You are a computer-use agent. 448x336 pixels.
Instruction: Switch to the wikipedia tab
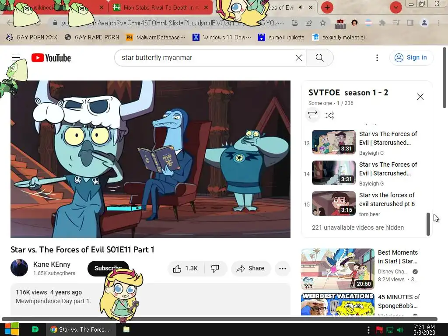click(x=54, y=7)
